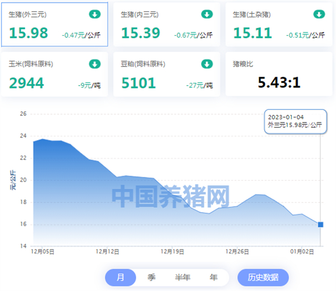Click the -0.47元/公斤 change text

pos(81,35)
